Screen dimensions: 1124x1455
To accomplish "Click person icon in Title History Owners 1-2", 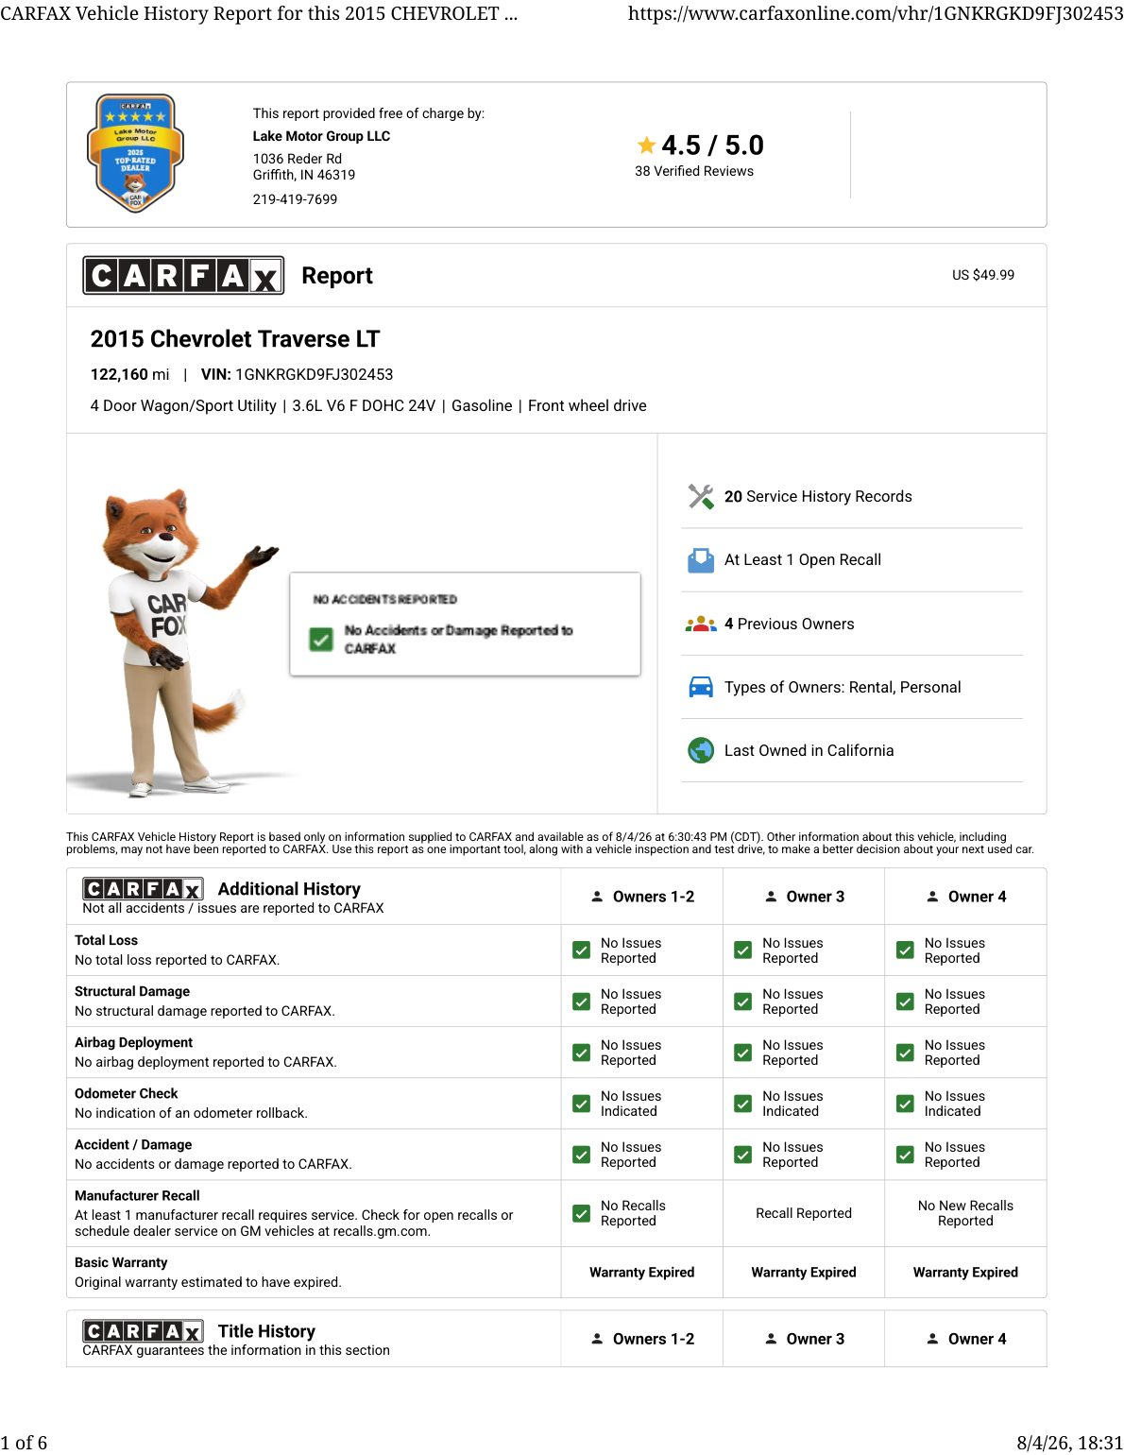I will pyautogui.click(x=597, y=1339).
